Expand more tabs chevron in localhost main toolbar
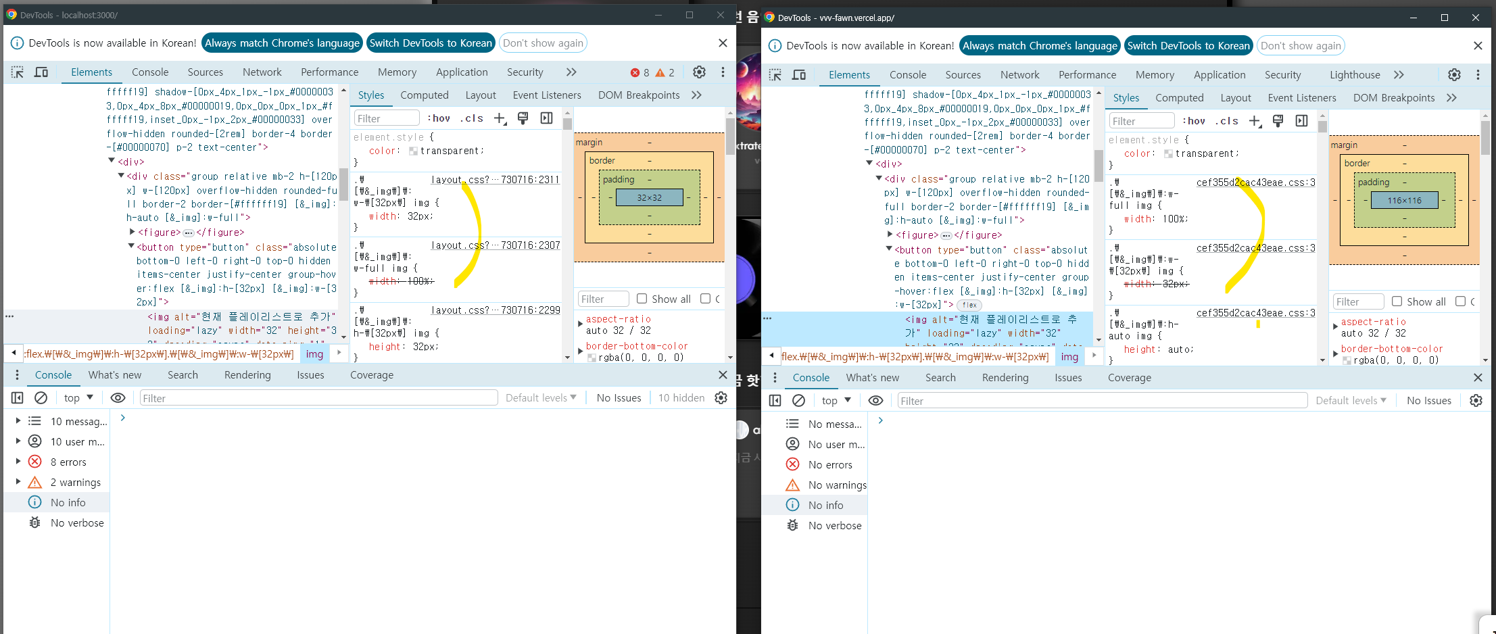Image resolution: width=1496 pixels, height=634 pixels. (x=571, y=72)
